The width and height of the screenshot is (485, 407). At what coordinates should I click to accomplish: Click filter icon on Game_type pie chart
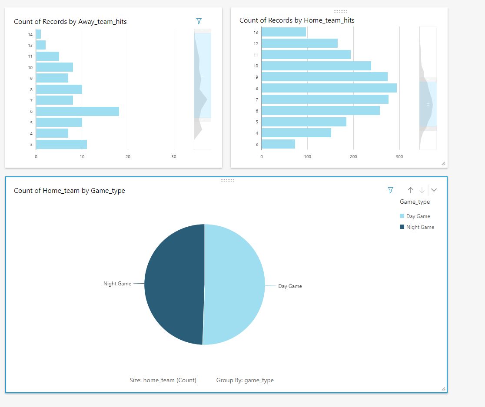coord(390,190)
